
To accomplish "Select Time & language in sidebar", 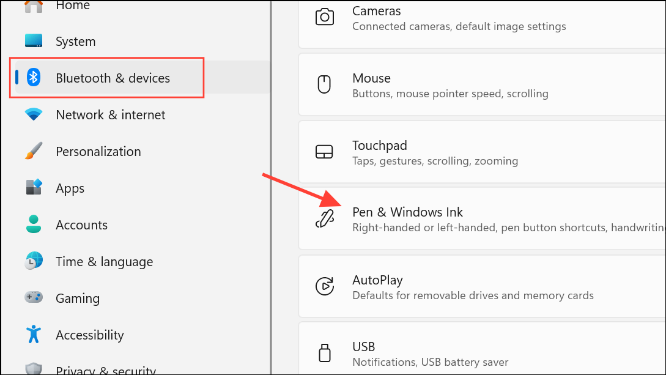I will tap(104, 261).
